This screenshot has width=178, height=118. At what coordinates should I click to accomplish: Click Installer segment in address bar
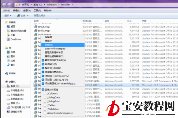pyautogui.click(x=65, y=5)
